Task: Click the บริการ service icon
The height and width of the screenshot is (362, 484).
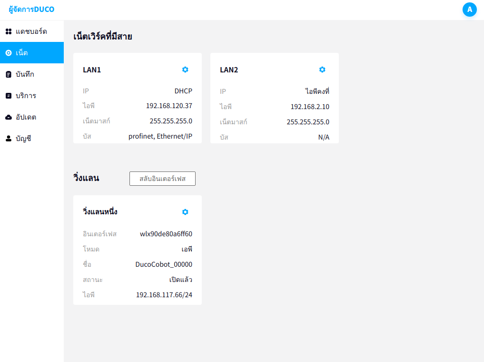Action: [x=9, y=96]
